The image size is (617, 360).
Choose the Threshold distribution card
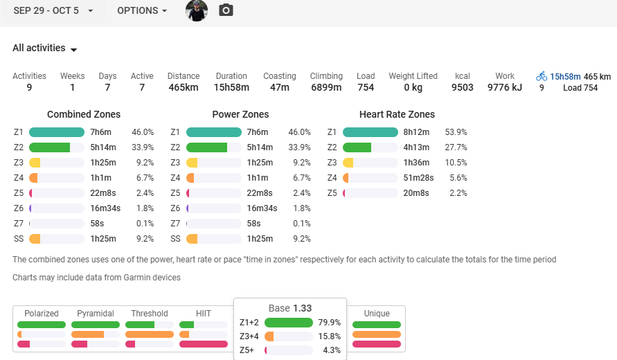(x=150, y=329)
